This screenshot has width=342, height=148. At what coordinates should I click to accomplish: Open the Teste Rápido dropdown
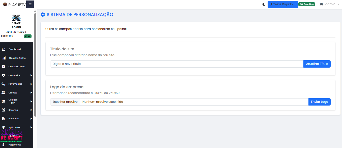click(x=283, y=4)
